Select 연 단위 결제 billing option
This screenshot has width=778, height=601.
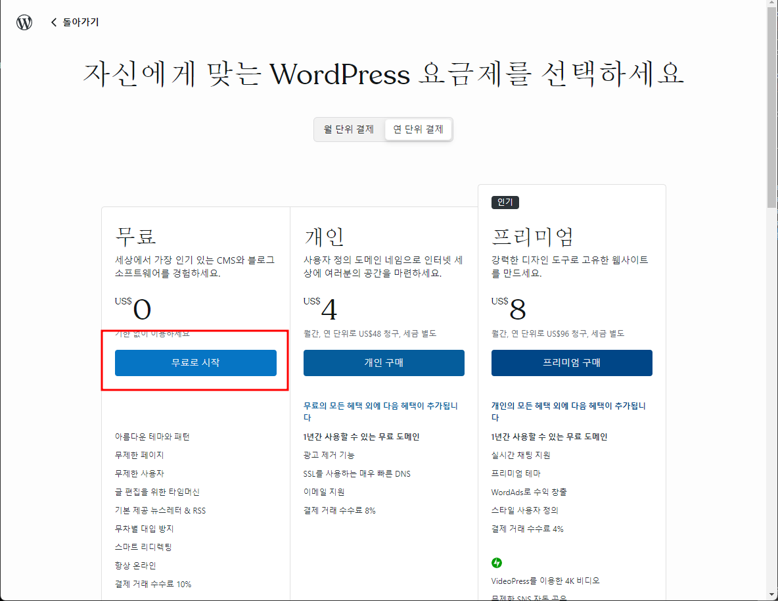coord(418,129)
